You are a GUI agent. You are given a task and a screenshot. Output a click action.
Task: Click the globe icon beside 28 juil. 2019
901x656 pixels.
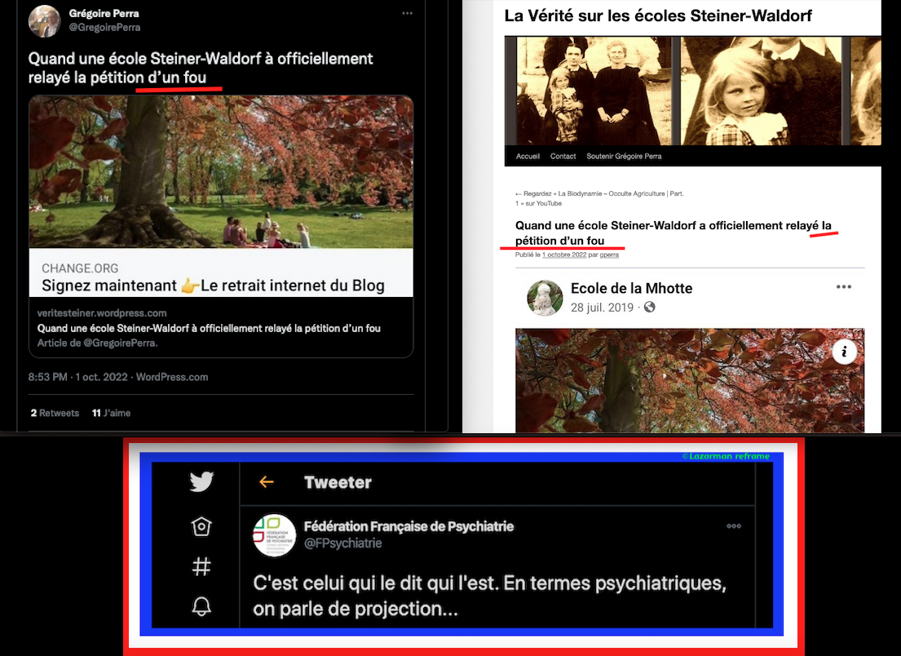[x=650, y=308]
